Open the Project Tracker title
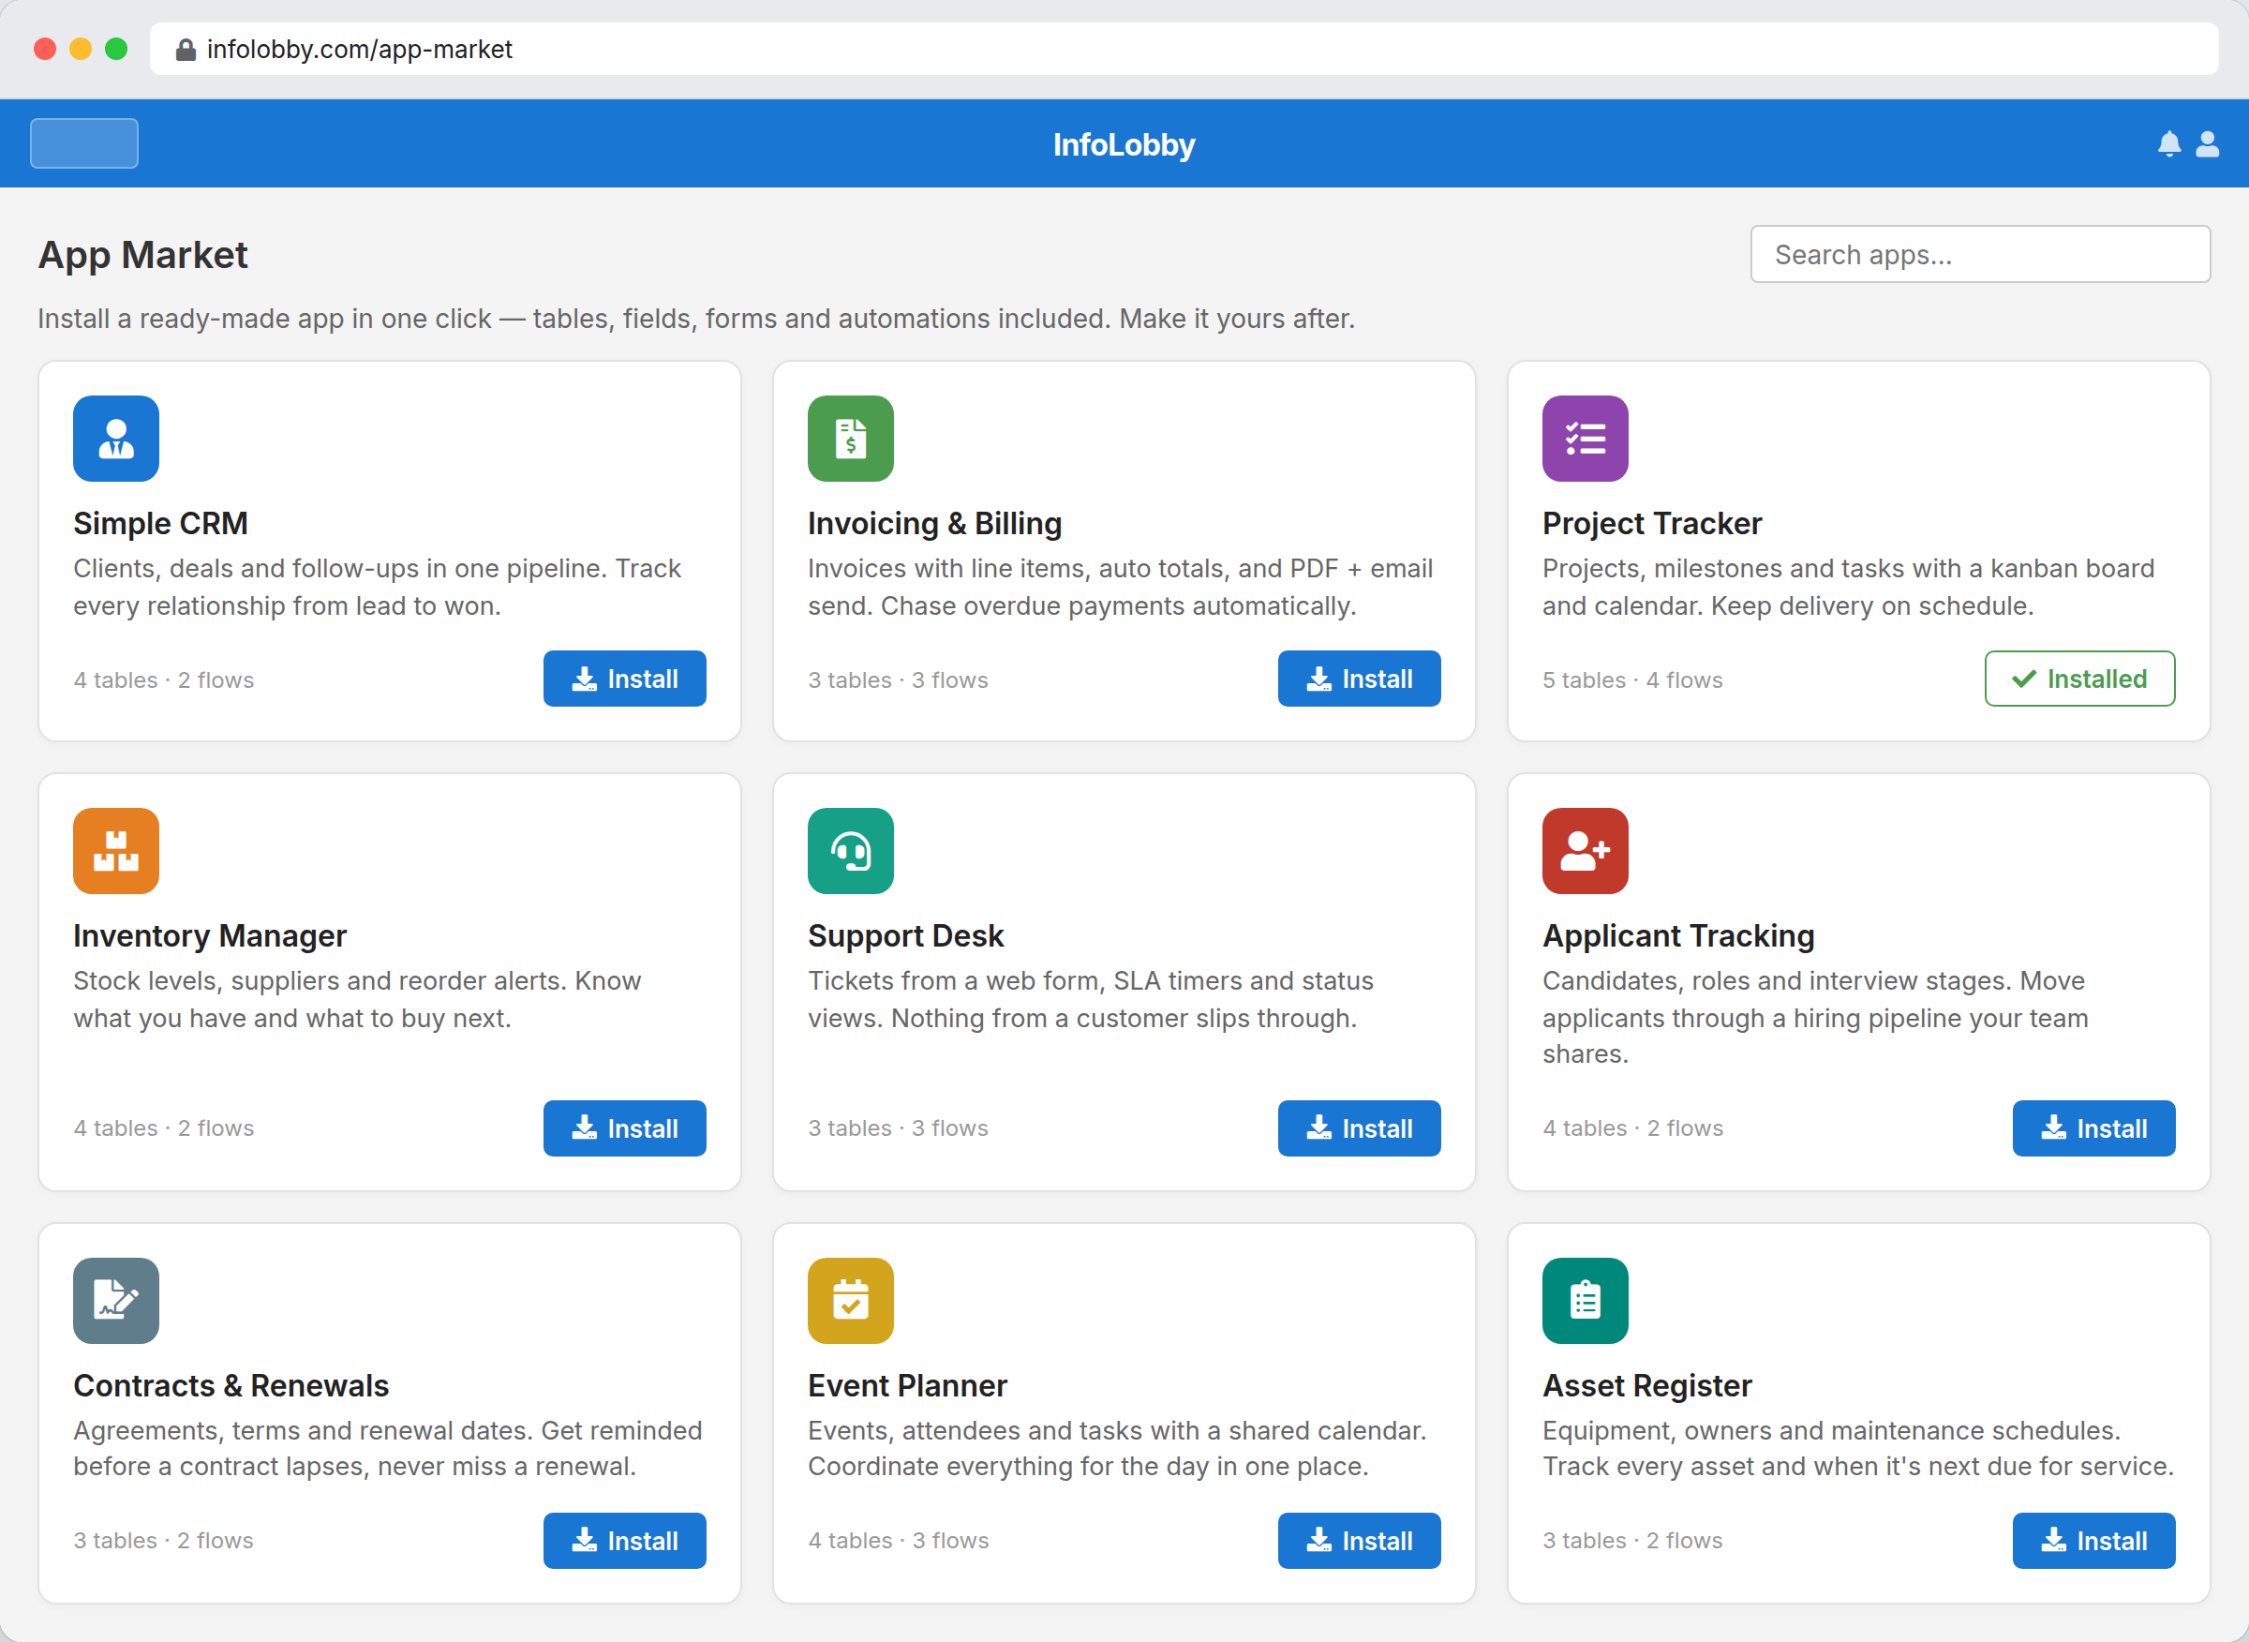2249x1642 pixels. tap(1652, 524)
